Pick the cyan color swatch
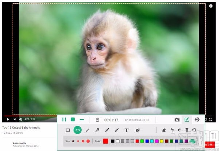 [152, 141]
